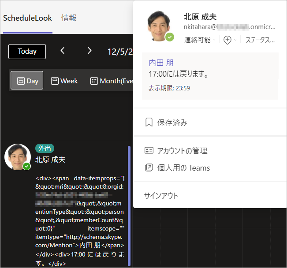This screenshot has height=268, width=287.
Task: Click the 外出 status badge
Action: tap(45, 148)
